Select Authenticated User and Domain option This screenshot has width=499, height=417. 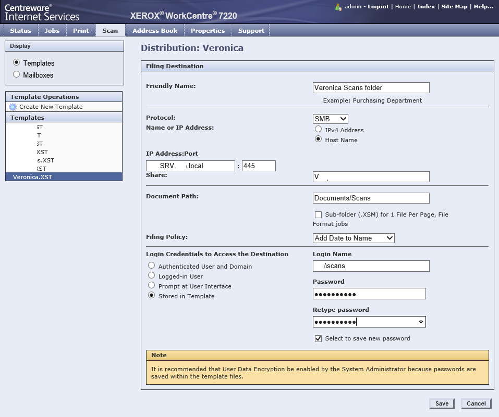point(151,266)
